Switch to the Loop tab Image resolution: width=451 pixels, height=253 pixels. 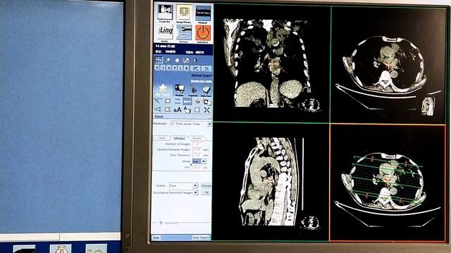click(161, 138)
